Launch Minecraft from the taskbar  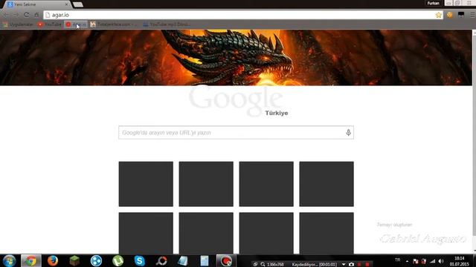[74, 260]
